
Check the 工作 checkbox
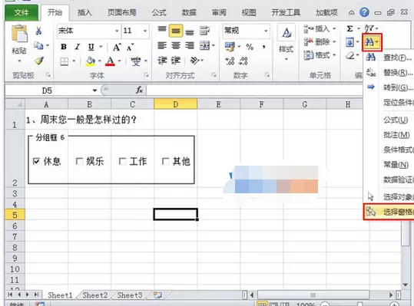[x=122, y=161]
